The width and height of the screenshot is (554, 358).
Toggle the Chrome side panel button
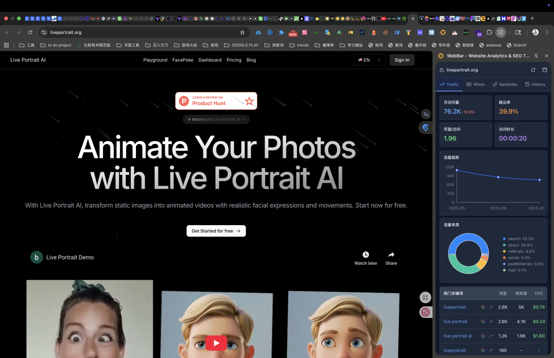501,32
